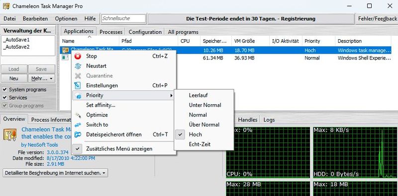398x196 pixels.
Task: Sort by Description column header
Action: pos(363,41)
